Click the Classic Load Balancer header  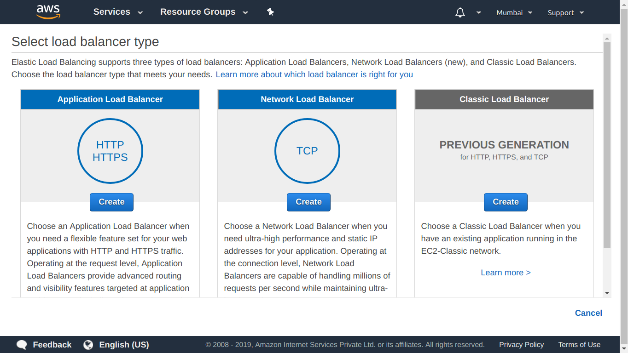[x=504, y=99]
